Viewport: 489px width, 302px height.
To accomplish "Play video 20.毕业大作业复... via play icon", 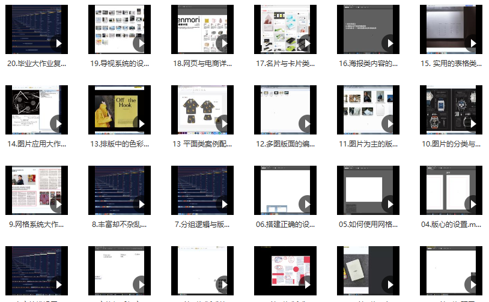I will point(58,44).
